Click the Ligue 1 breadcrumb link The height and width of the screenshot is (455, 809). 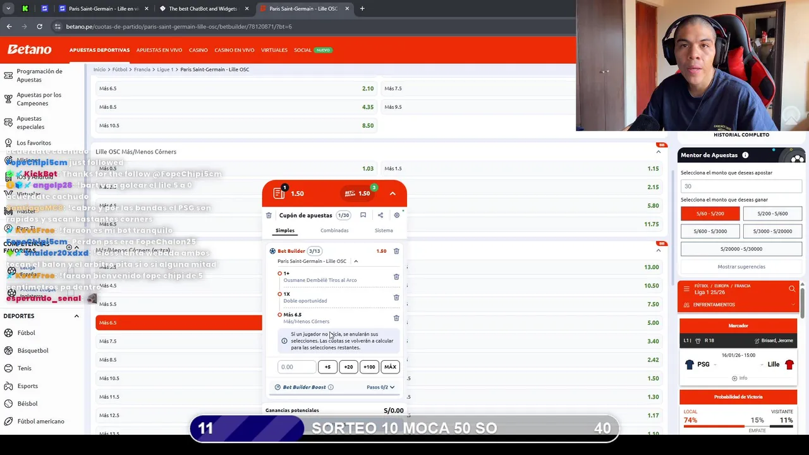pos(164,70)
